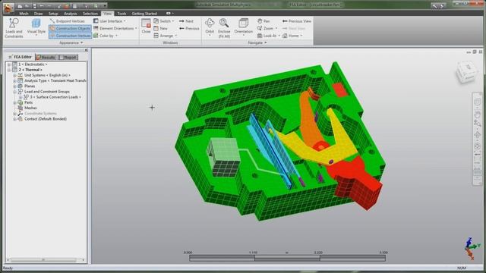Close the browser panel
Viewport: 486px width, 273px height.
point(86,50)
